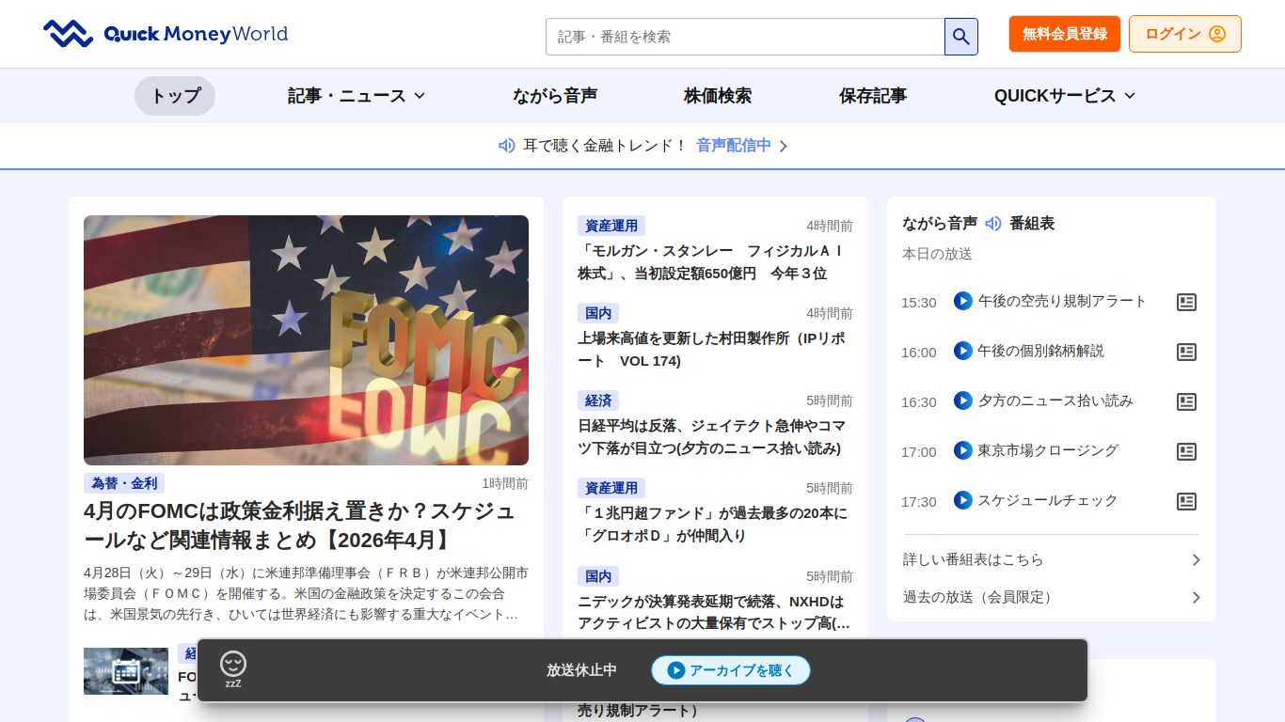Open article icon for 16:00 program

pyautogui.click(x=1187, y=352)
